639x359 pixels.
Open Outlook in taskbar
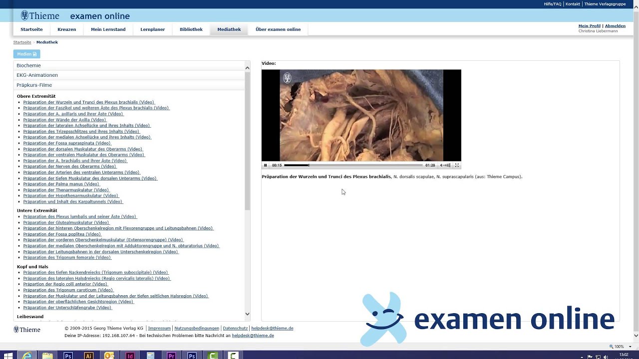109,356
